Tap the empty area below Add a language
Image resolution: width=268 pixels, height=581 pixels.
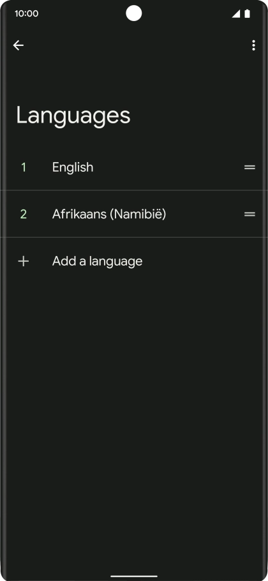(x=134, y=426)
